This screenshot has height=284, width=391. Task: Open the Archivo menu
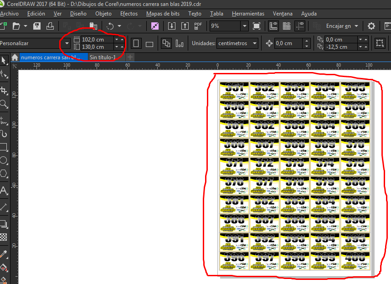(9, 14)
